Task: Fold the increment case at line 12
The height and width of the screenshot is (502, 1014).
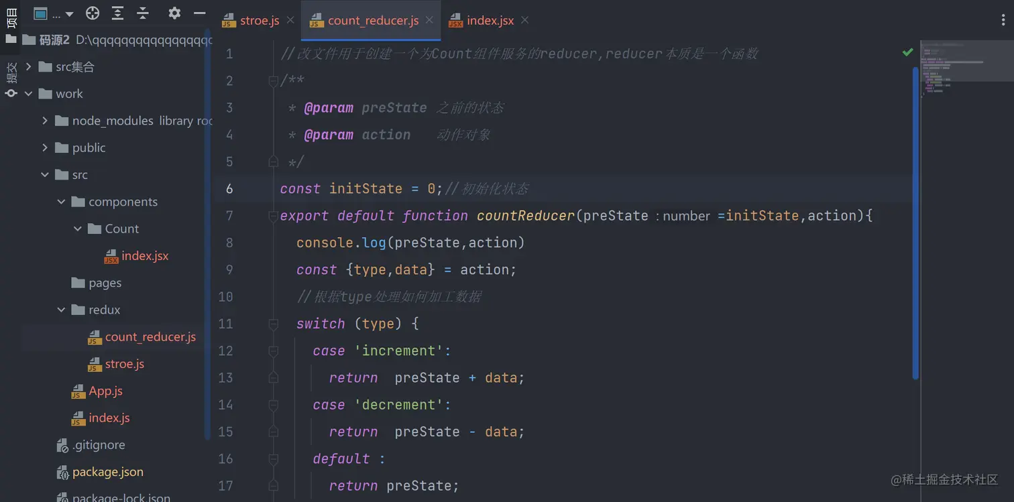Action: (273, 351)
